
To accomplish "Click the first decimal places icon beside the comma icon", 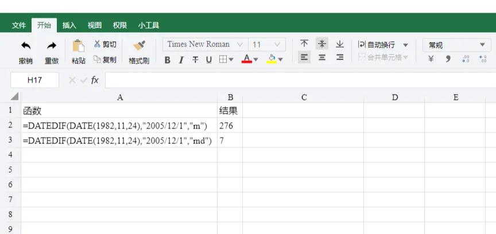I will point(466,59).
